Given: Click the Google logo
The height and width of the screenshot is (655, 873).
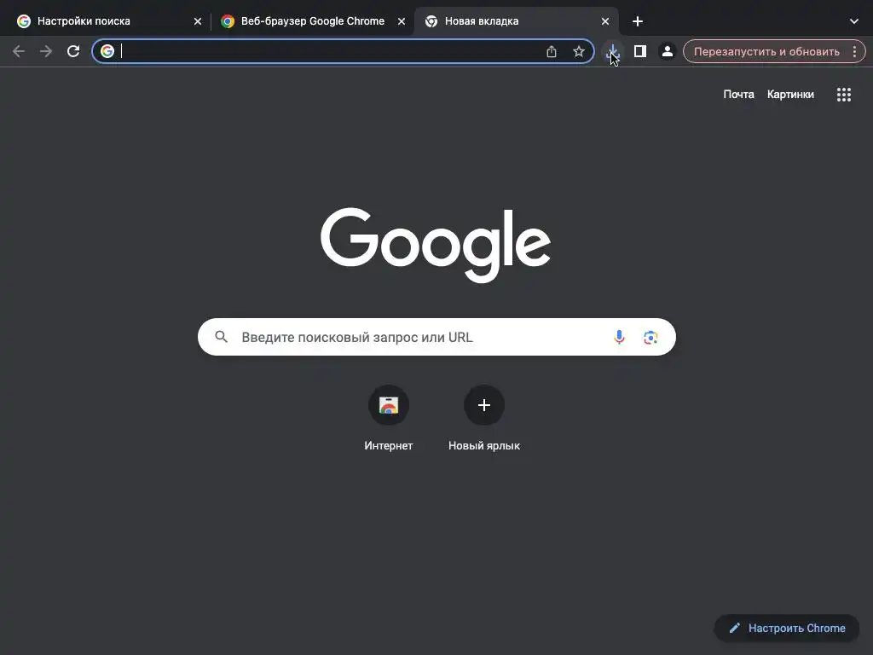Looking at the screenshot, I should pos(436,245).
